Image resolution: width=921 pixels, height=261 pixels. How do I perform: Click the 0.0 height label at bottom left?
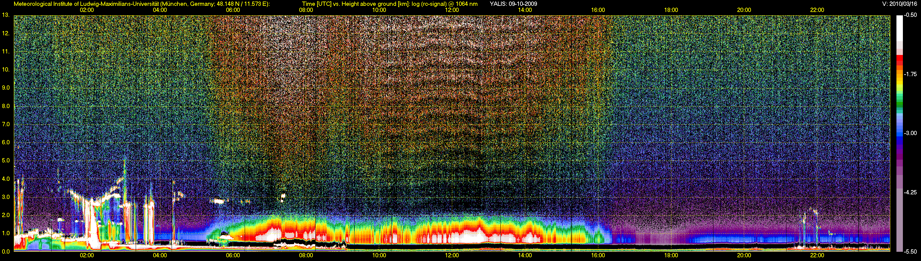click(x=6, y=252)
